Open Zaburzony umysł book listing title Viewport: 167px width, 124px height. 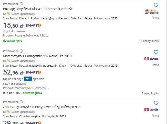pyautogui.click(x=41, y=107)
